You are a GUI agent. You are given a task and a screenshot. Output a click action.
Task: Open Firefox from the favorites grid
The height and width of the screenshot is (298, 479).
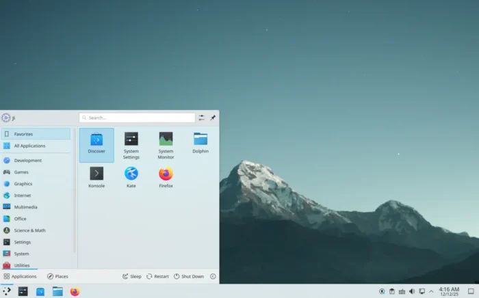[166, 177]
